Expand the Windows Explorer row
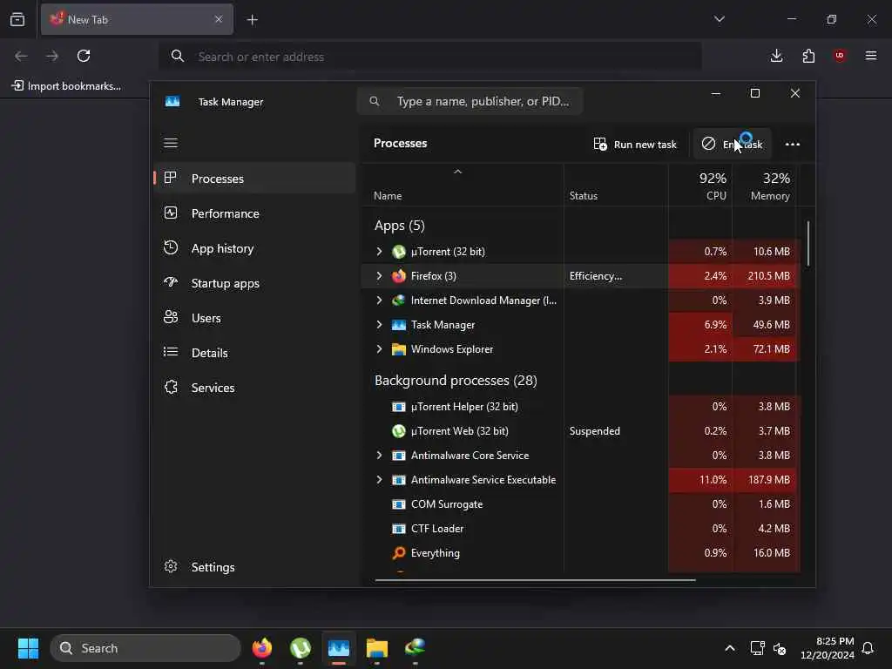The image size is (892, 669). tap(379, 348)
